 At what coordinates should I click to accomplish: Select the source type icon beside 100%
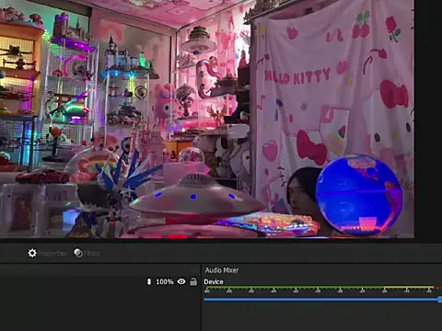coord(149,281)
